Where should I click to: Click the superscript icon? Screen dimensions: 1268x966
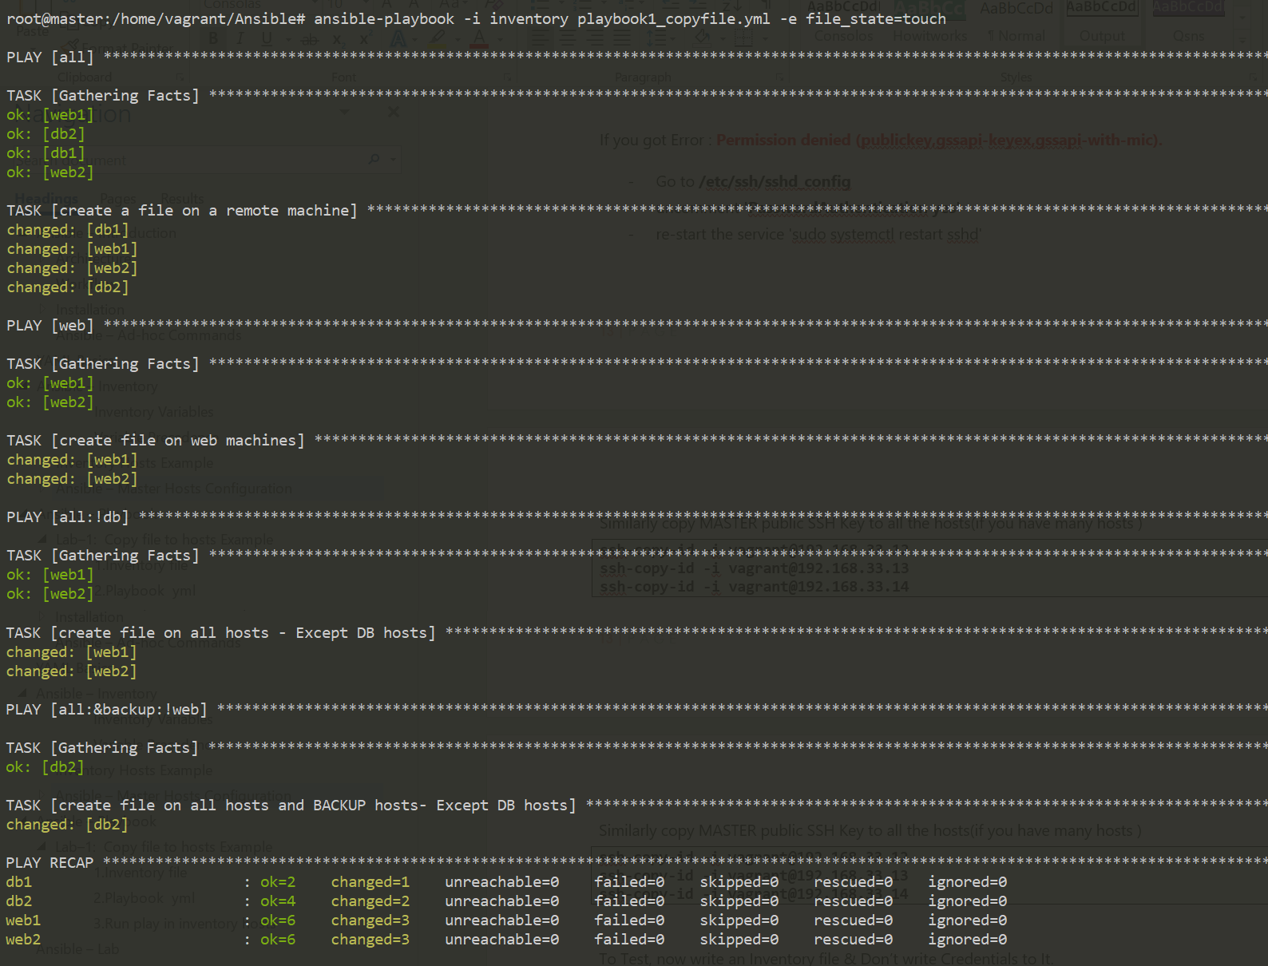[365, 39]
